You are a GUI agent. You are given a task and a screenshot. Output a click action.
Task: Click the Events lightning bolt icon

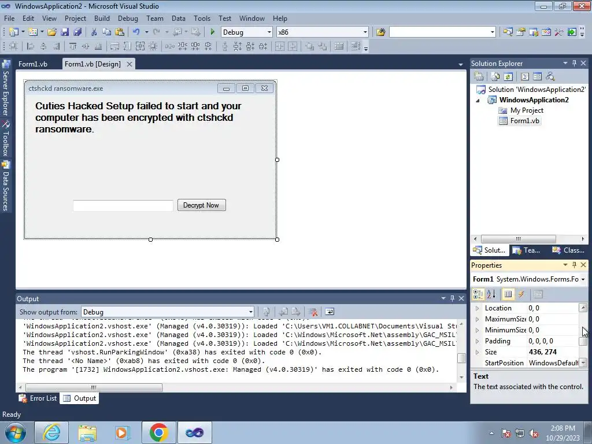tap(521, 294)
